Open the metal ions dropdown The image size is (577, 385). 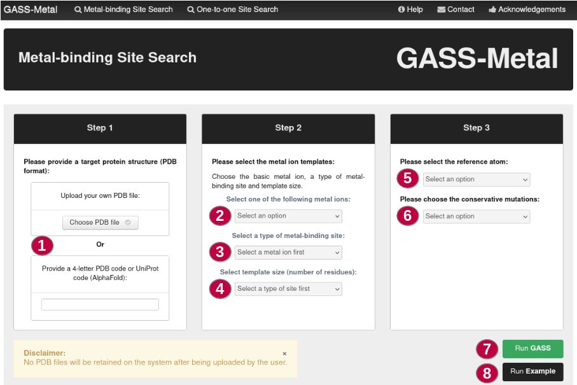pyautogui.click(x=288, y=216)
